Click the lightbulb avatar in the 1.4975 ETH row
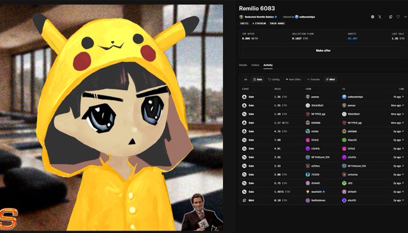The height and width of the screenshot is (233, 408). coord(308,192)
